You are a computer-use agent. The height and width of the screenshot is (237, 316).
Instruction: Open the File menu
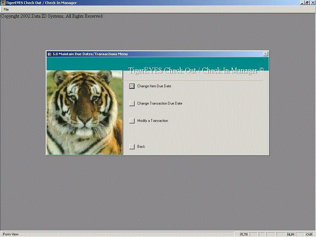[6, 9]
